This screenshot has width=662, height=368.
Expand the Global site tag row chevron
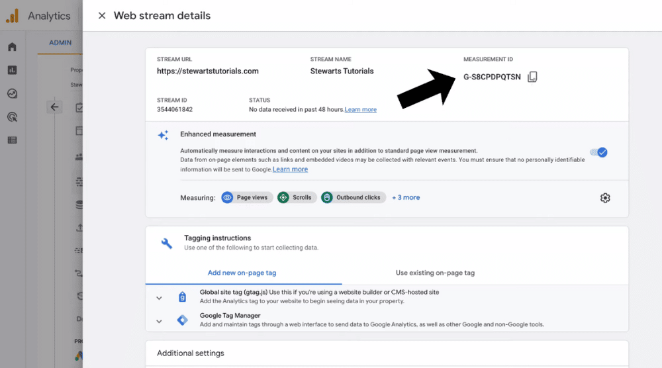[x=159, y=298]
